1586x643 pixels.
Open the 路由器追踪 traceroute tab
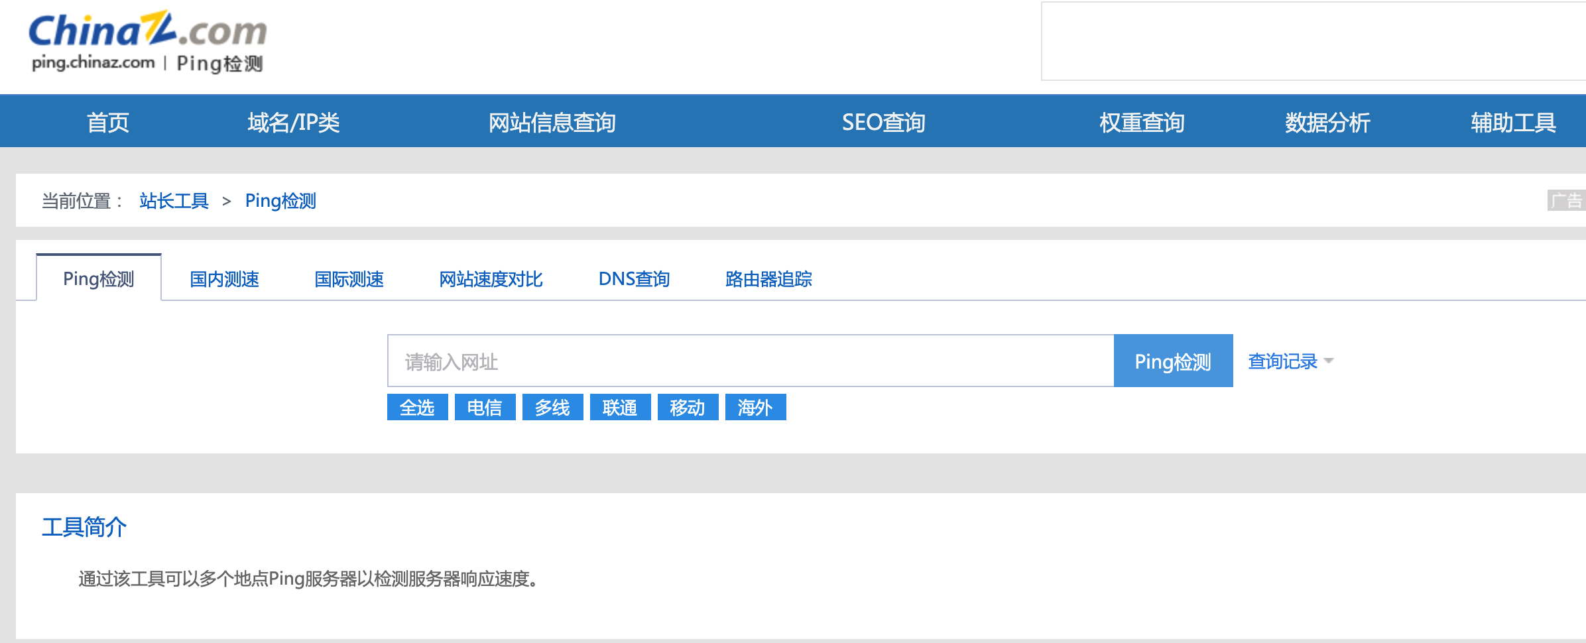pyautogui.click(x=768, y=279)
